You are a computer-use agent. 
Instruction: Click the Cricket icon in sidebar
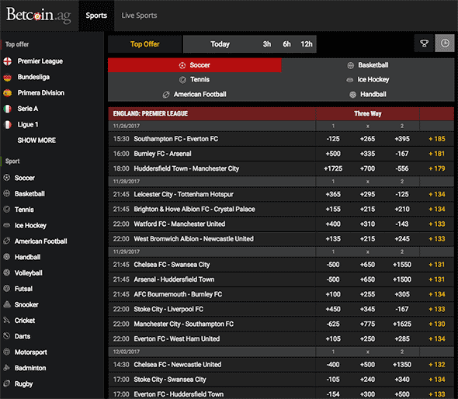pyautogui.click(x=7, y=320)
